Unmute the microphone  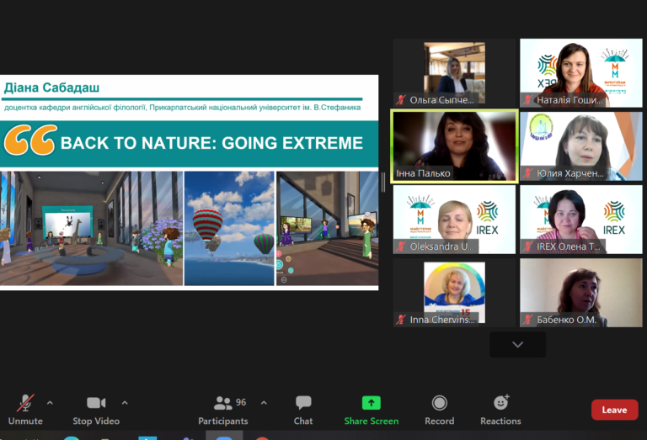point(25,410)
